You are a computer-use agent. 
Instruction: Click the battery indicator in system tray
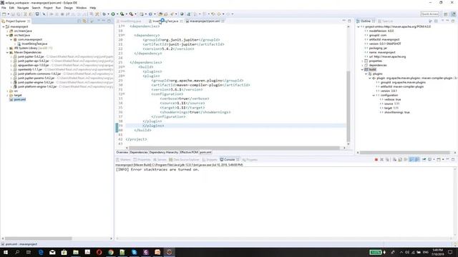point(375,252)
